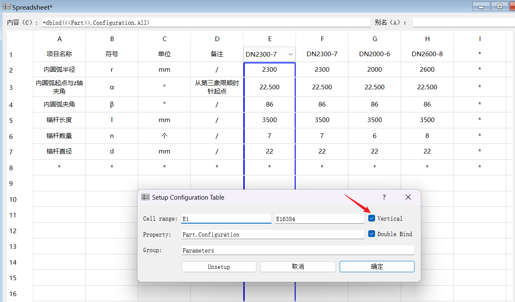
Task: Click the 取消 cancel button
Action: [x=298, y=267]
